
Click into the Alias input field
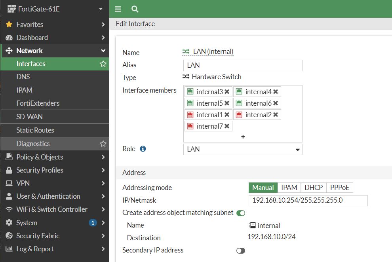click(243, 65)
